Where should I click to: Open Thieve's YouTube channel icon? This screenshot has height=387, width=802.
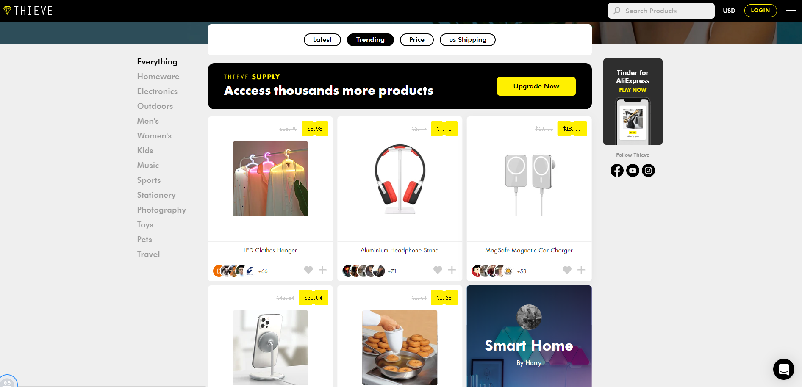(633, 170)
